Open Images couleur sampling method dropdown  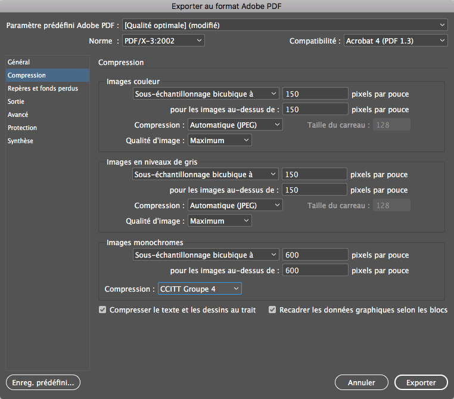[x=206, y=93]
